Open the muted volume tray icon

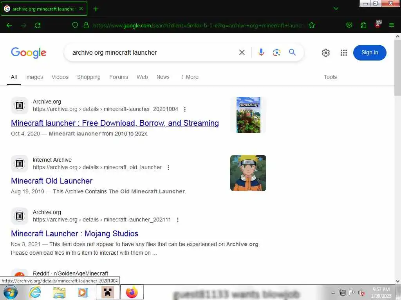361,293
